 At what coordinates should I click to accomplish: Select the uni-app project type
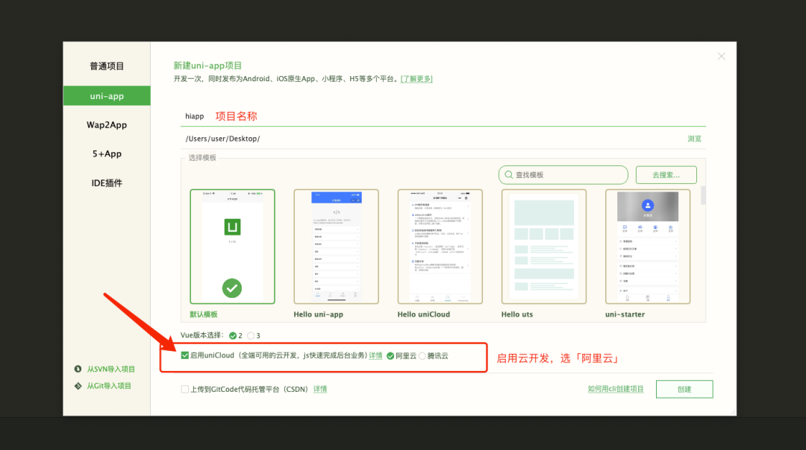[x=107, y=96]
